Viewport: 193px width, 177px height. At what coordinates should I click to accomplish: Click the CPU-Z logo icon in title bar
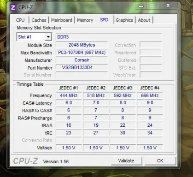click(x=13, y=7)
